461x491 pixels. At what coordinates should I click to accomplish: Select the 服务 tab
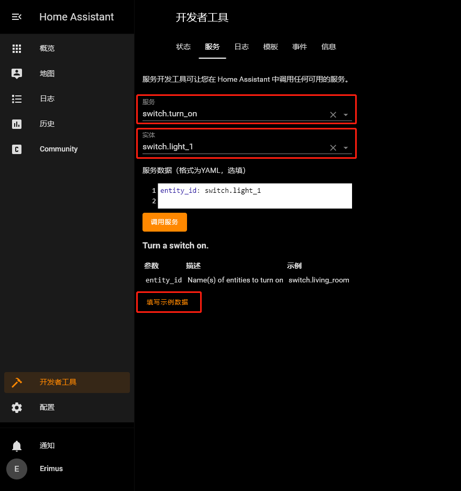pyautogui.click(x=212, y=47)
